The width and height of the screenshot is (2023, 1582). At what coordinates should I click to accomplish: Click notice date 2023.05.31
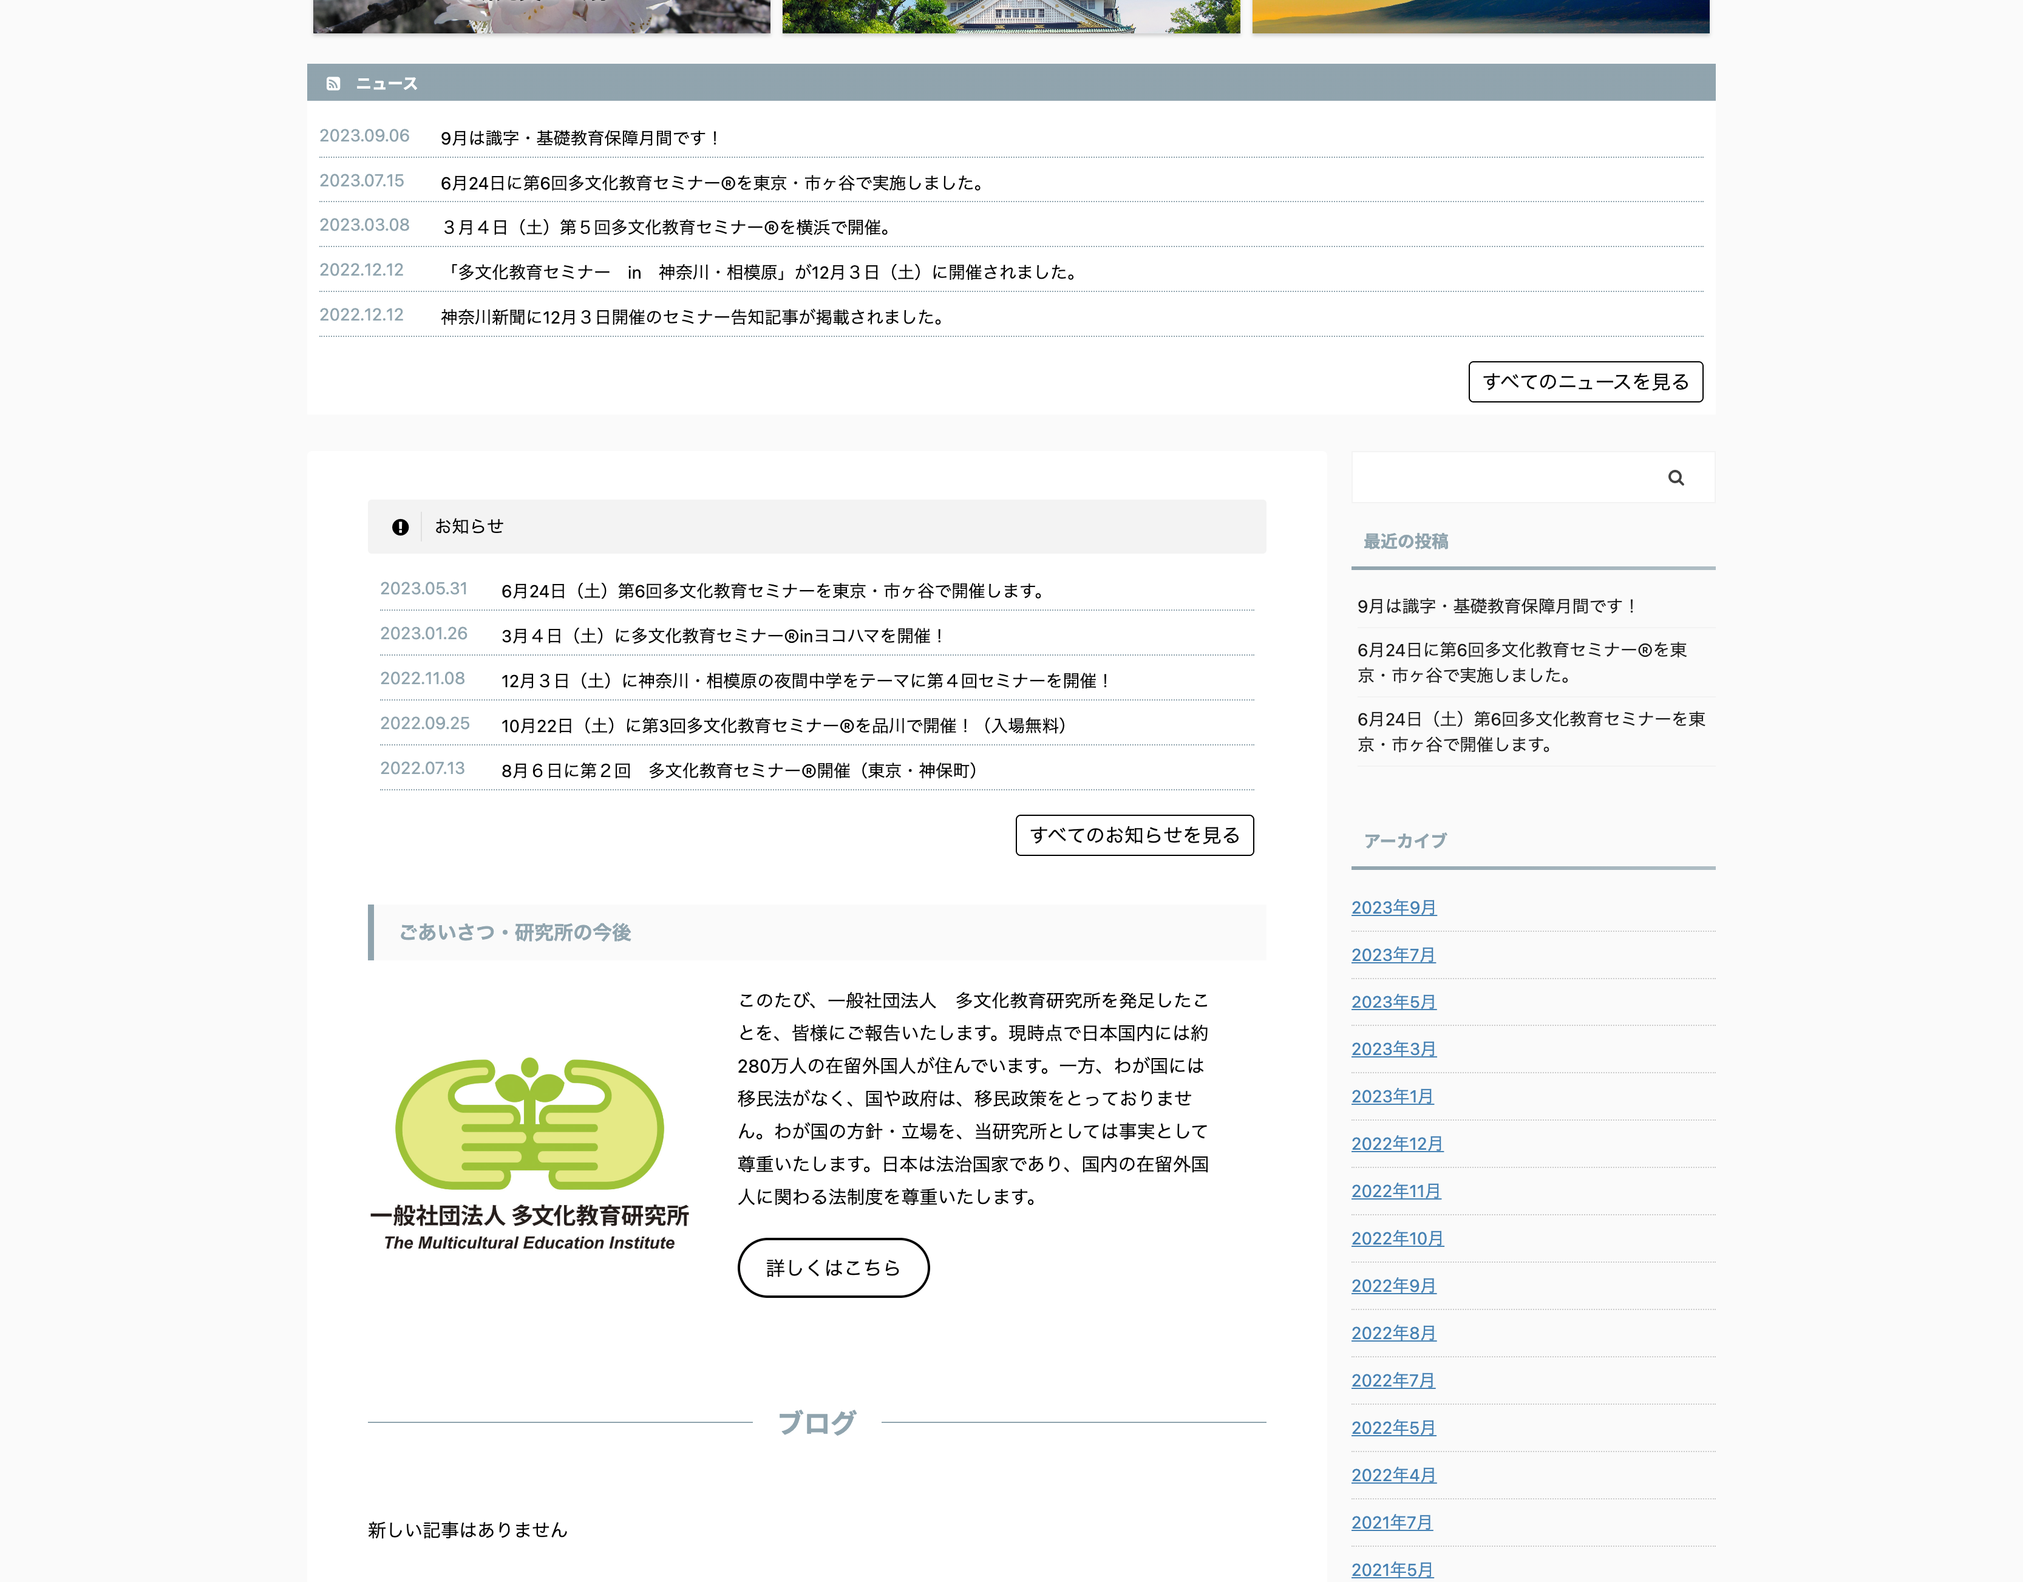coord(423,589)
